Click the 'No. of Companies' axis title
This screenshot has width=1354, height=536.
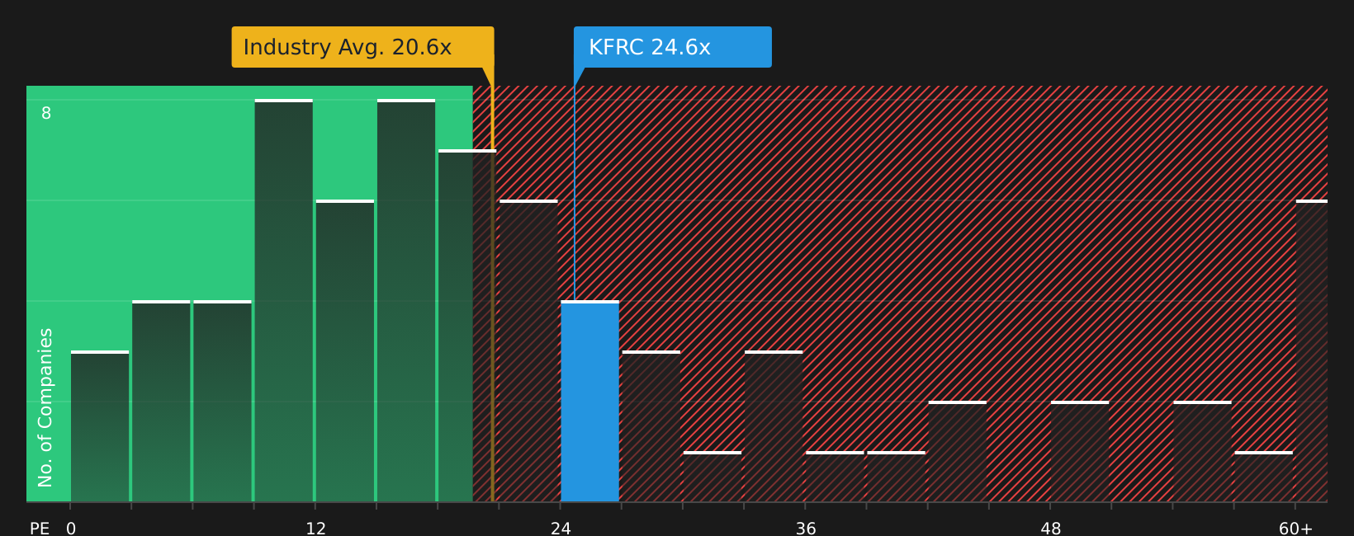(x=45, y=407)
